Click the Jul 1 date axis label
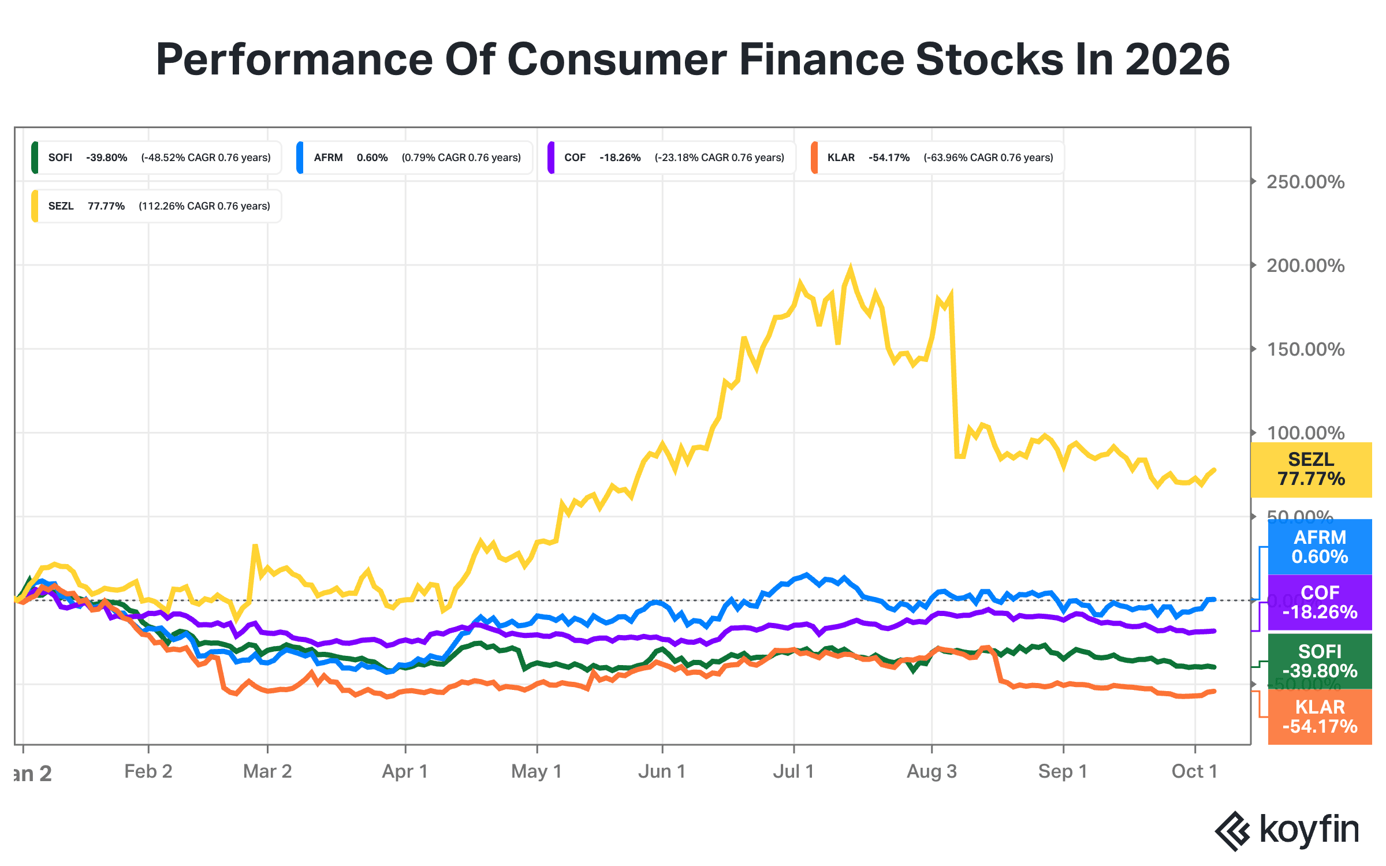The width and height of the screenshot is (1386, 866). 793,771
